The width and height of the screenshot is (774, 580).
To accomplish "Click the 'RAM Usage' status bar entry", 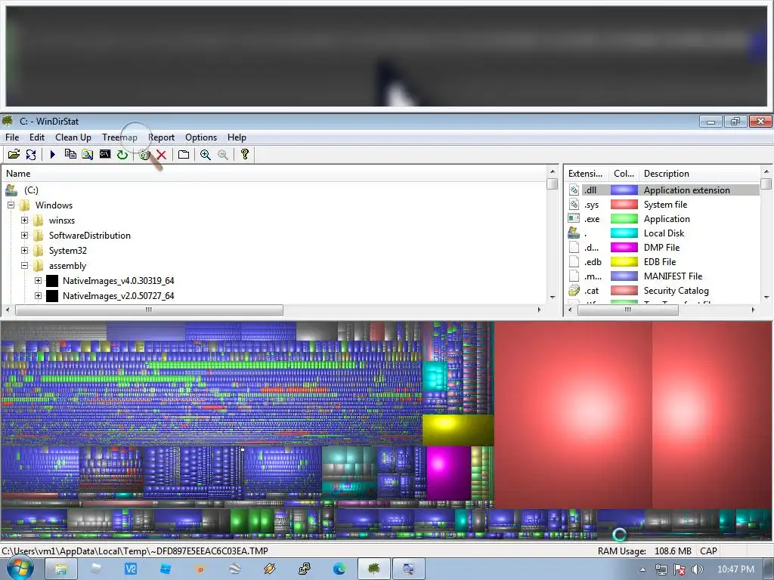I will pos(644,551).
